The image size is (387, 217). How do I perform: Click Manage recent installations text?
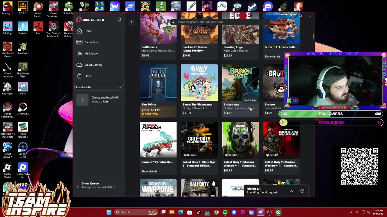pos(99,187)
